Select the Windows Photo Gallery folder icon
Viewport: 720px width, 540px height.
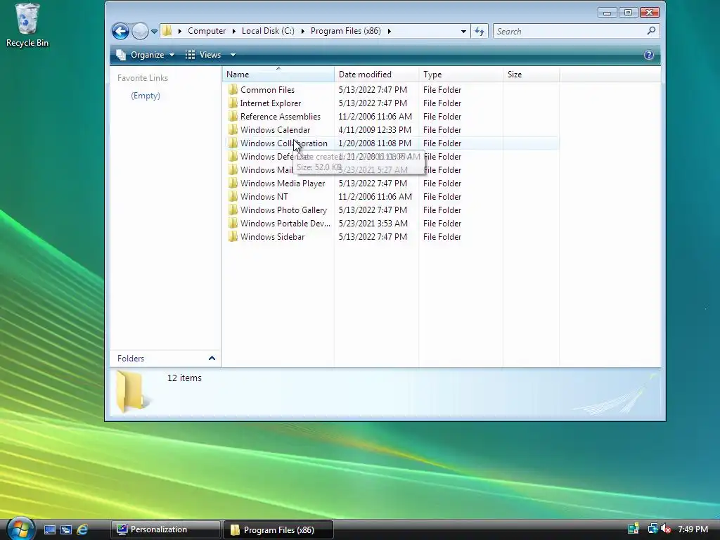pyautogui.click(x=233, y=210)
